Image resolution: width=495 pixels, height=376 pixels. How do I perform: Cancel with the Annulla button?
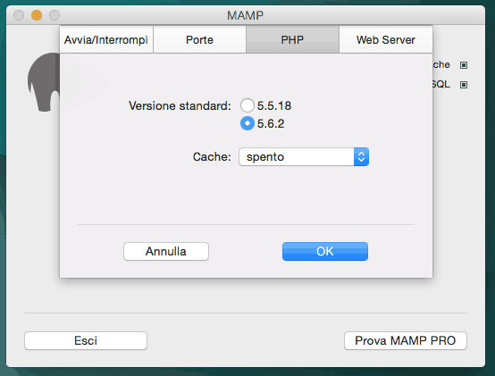pyautogui.click(x=166, y=251)
